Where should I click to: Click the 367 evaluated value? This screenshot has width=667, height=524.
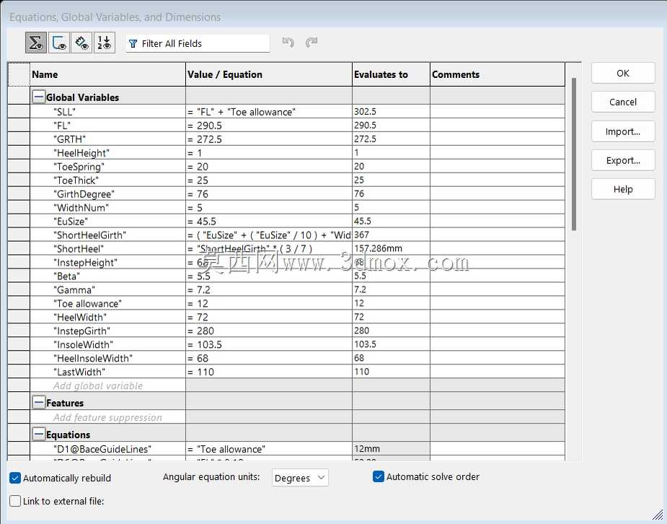click(361, 235)
